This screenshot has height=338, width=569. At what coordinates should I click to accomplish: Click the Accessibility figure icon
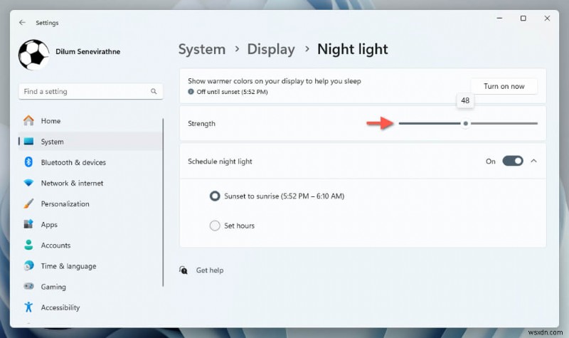tap(28, 307)
